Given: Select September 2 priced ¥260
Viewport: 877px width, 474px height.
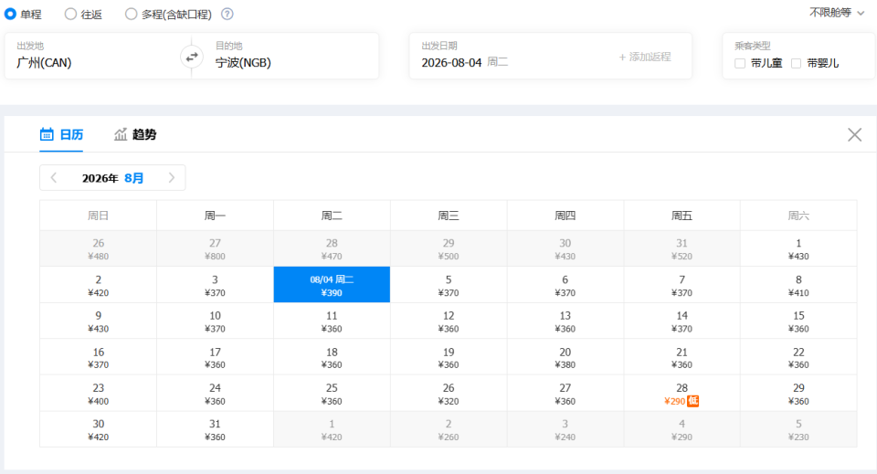Looking at the screenshot, I should pyautogui.click(x=449, y=430).
